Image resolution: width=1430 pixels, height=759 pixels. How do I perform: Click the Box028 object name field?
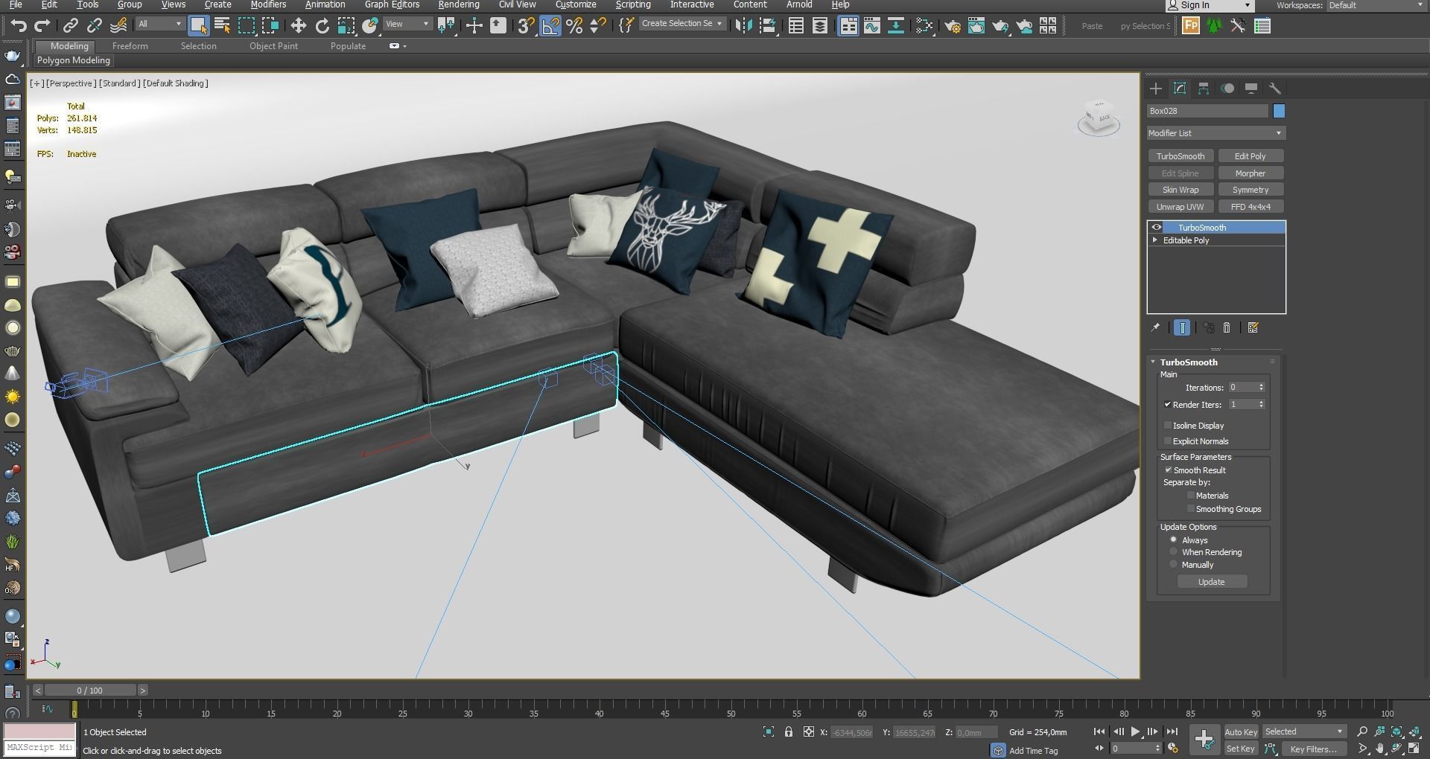coord(1207,111)
